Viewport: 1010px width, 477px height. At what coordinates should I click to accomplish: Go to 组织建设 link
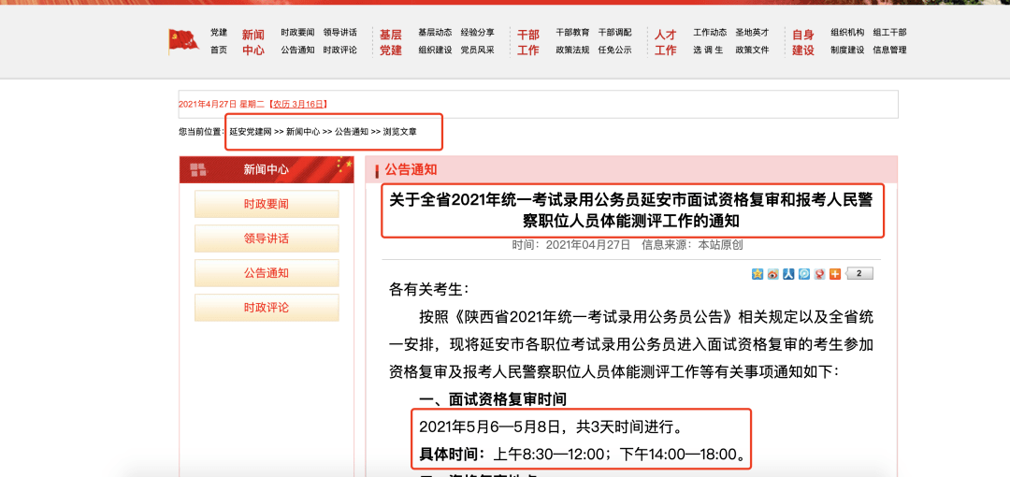(435, 50)
